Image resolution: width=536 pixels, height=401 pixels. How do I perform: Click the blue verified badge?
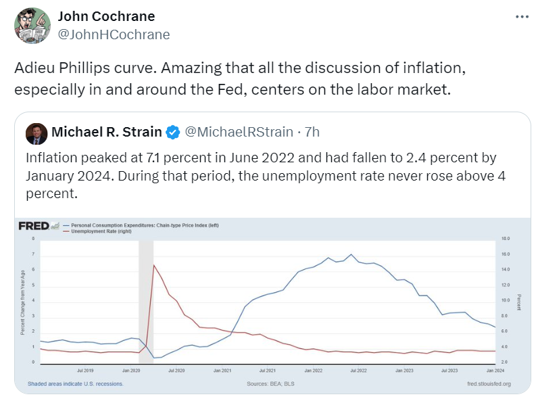(172, 131)
